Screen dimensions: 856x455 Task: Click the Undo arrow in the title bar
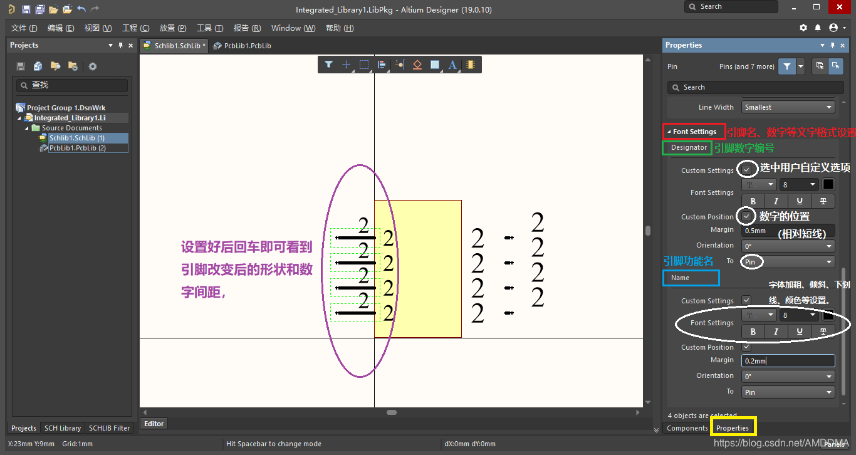point(81,9)
